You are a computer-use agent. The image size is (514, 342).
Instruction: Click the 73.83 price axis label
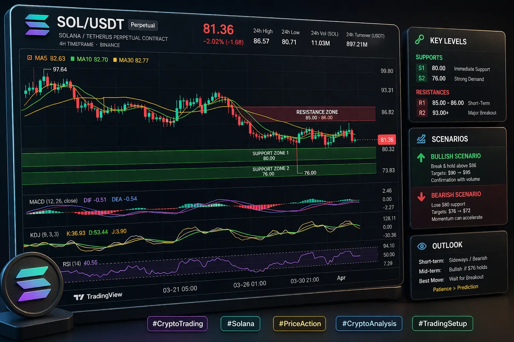click(389, 170)
